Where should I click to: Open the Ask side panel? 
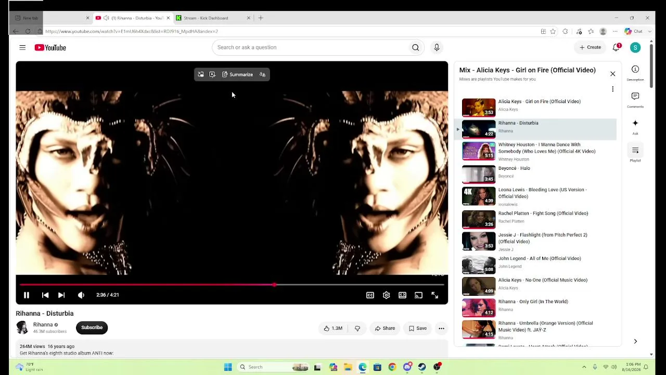[635, 127]
